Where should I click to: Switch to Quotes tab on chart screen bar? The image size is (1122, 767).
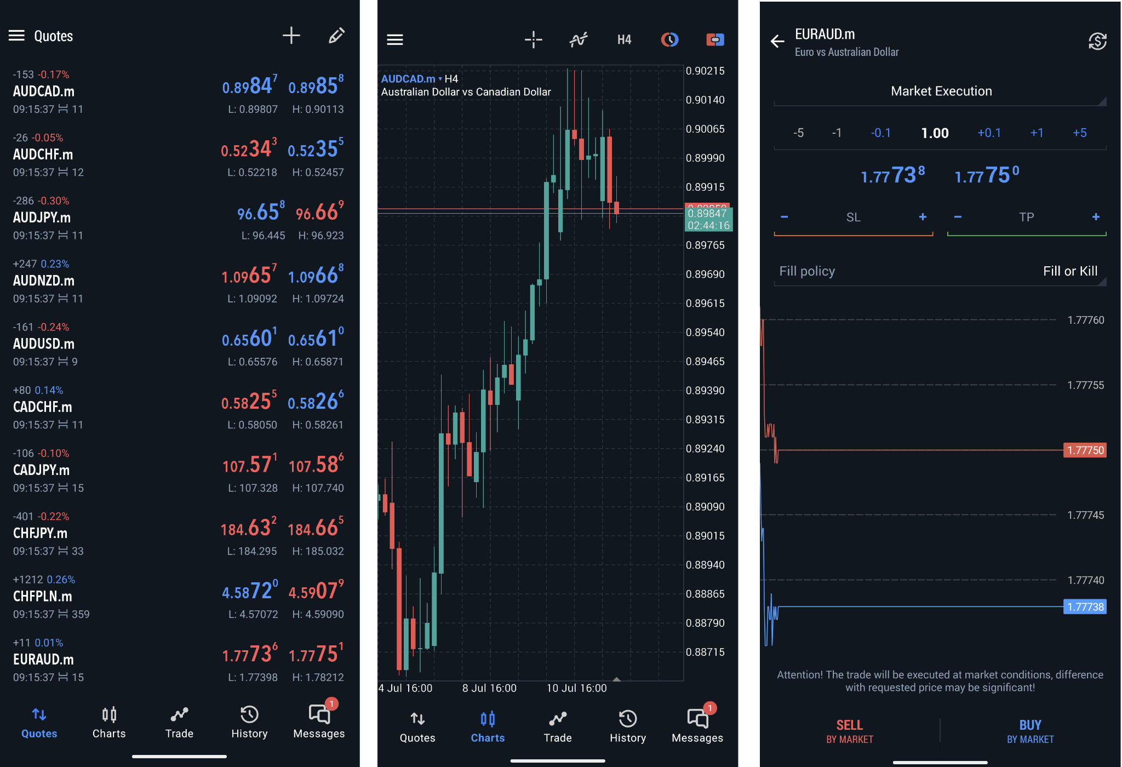point(417,726)
